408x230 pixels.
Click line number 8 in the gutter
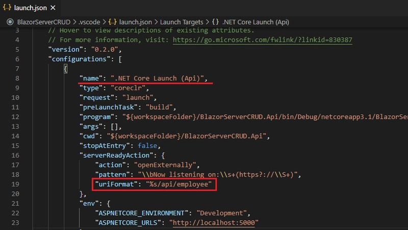pyautogui.click(x=17, y=78)
